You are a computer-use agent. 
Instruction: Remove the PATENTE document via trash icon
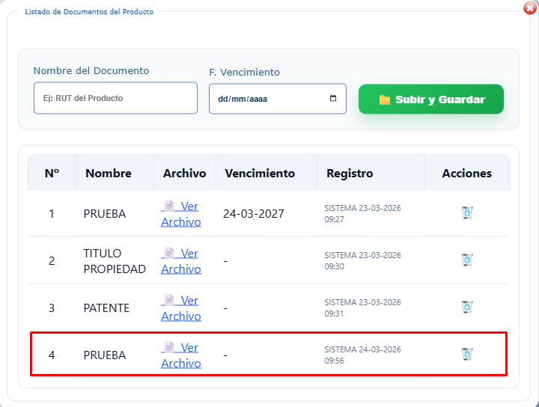467,307
